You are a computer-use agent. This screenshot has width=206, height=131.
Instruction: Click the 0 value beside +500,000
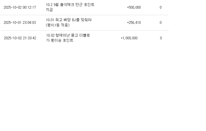(x=161, y=7)
